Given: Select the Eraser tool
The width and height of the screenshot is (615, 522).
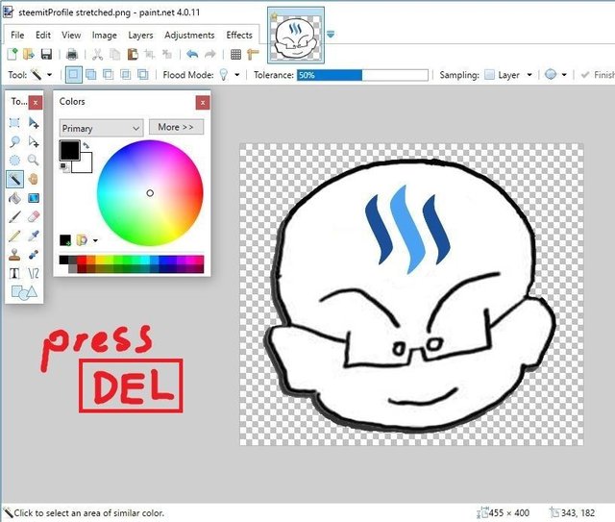Looking at the screenshot, I should point(34,216).
